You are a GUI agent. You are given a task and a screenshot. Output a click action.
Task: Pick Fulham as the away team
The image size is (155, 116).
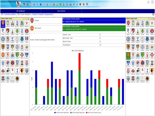152,40
